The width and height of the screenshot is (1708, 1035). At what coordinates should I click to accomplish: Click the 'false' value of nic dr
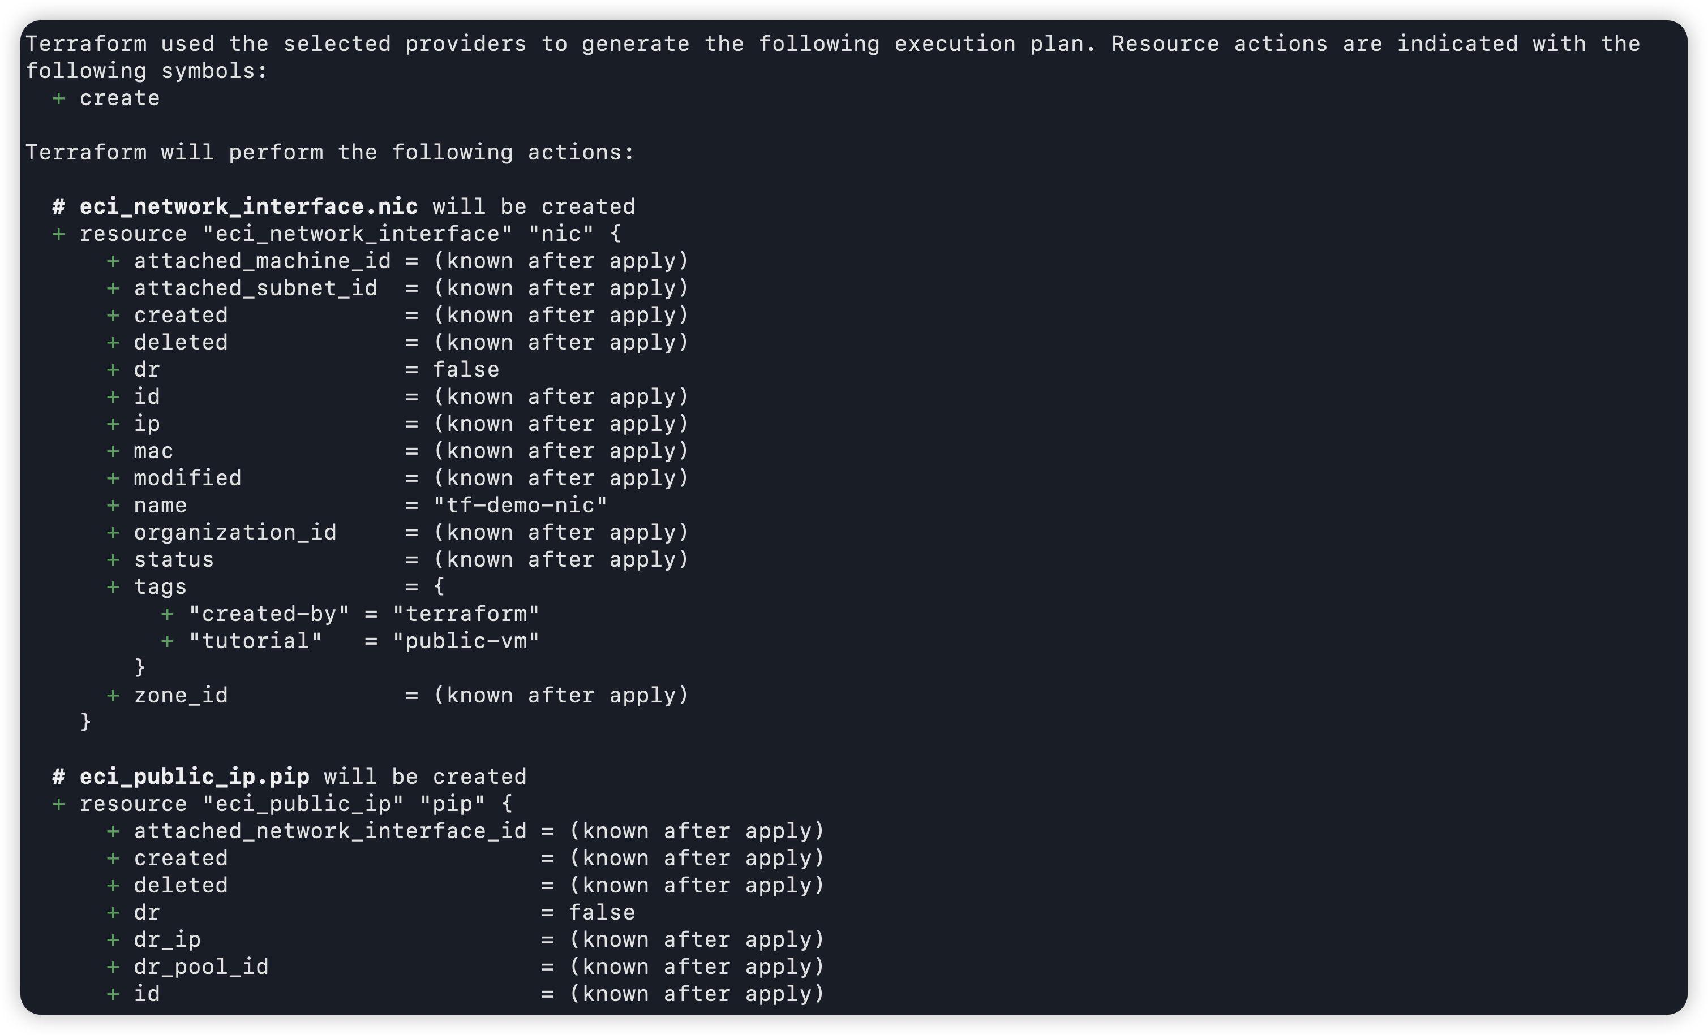coord(466,369)
